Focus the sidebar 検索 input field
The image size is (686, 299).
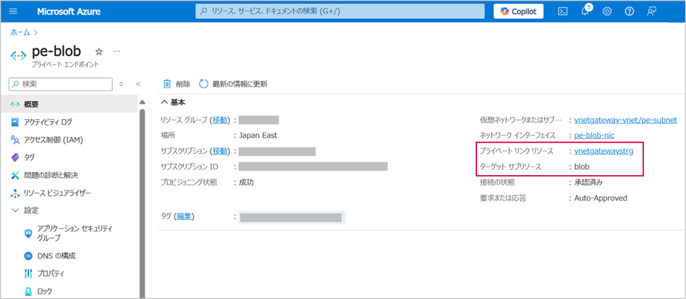[61, 84]
